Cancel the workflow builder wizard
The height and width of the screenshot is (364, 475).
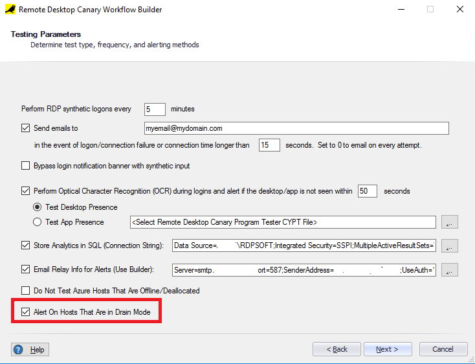[x=443, y=349]
